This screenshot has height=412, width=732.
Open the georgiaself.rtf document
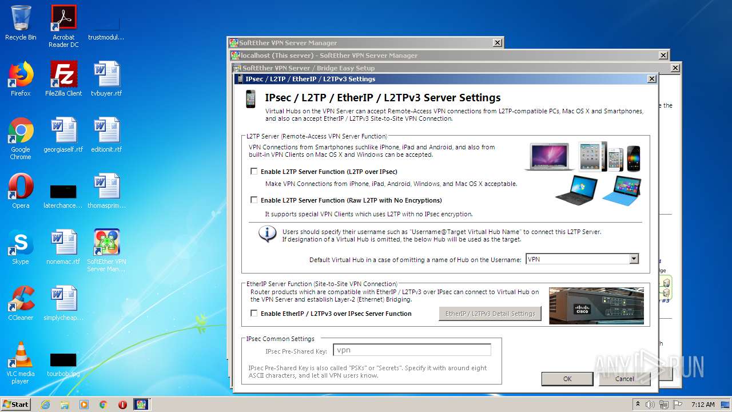point(63,135)
